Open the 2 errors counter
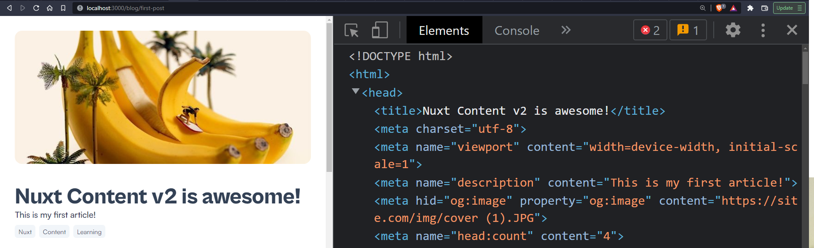The width and height of the screenshot is (814, 248). coord(650,30)
